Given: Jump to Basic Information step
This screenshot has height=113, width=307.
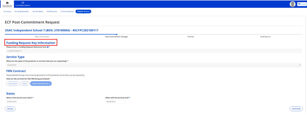Looking at the screenshot, I should click(x=42, y=37).
